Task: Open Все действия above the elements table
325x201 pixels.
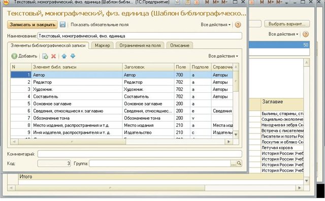Action: 223,56
